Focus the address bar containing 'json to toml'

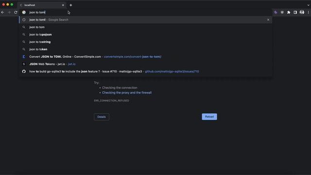point(146,12)
